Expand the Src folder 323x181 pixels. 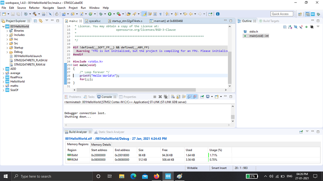(x=7, y=43)
